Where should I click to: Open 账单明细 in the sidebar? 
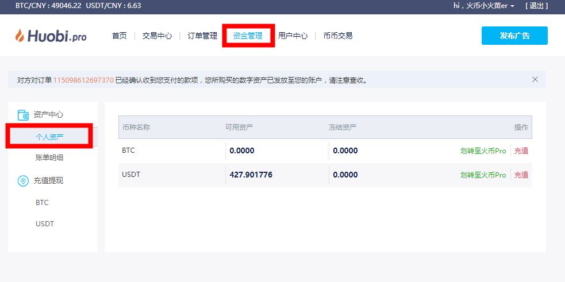[49, 157]
